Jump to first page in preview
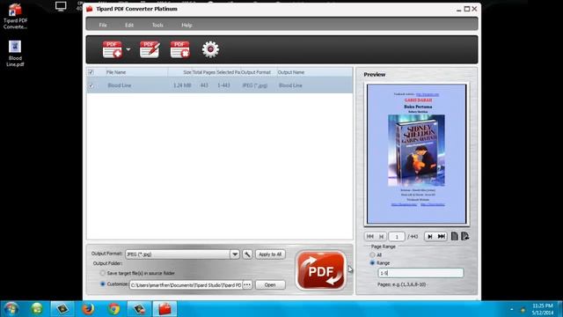 369,237
